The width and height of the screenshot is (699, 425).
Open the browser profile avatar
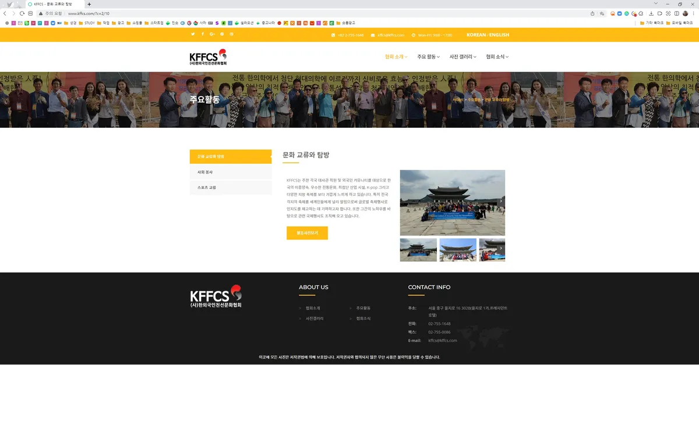pyautogui.click(x=685, y=13)
